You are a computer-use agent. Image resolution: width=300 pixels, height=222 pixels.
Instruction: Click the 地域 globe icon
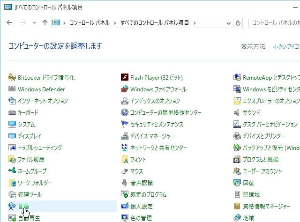(x=237, y=218)
